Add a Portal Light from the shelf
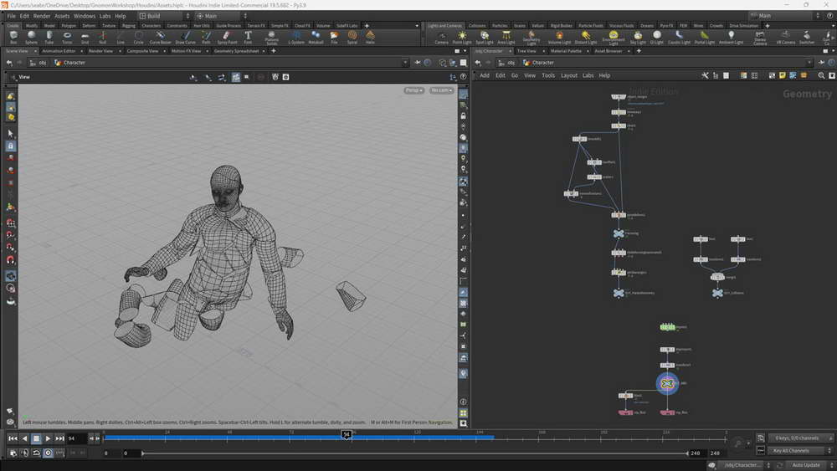This screenshot has height=471, width=837. pyautogui.click(x=705, y=38)
